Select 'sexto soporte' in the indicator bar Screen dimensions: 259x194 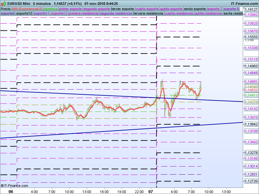(195, 9)
